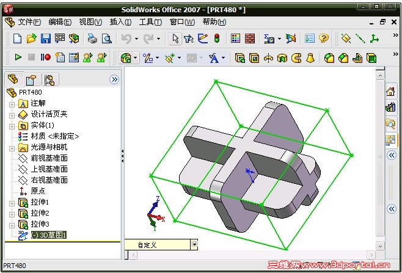Click the Shell feature icon
This screenshot has height=273, width=402.
click(371, 58)
